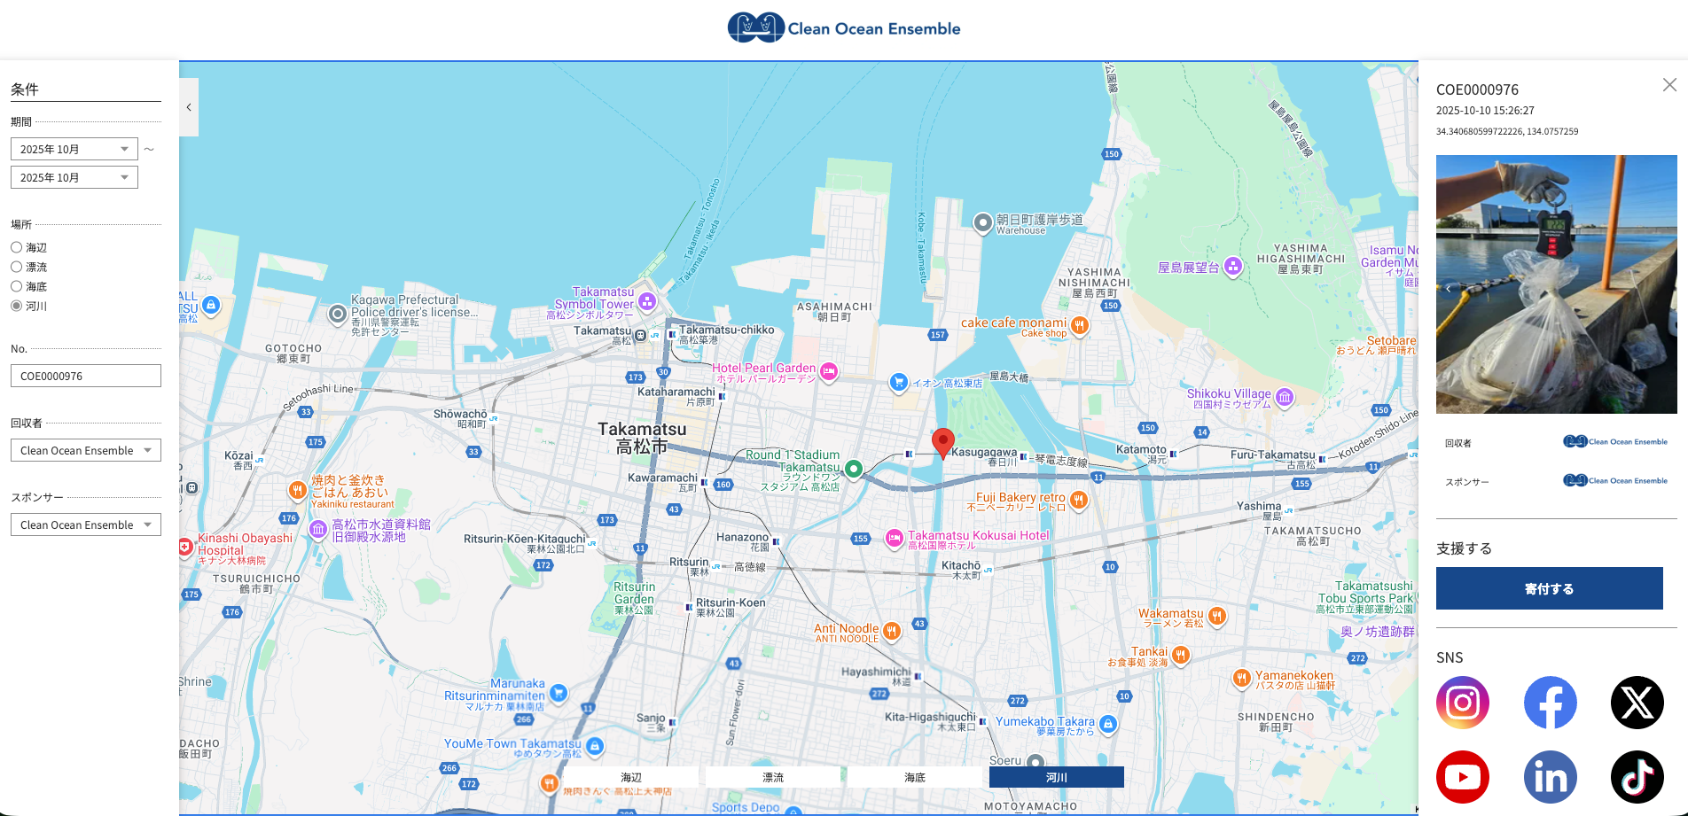The width and height of the screenshot is (1688, 816).
Task: Click the Tankai restaurant marker icon
Action: (1181, 655)
